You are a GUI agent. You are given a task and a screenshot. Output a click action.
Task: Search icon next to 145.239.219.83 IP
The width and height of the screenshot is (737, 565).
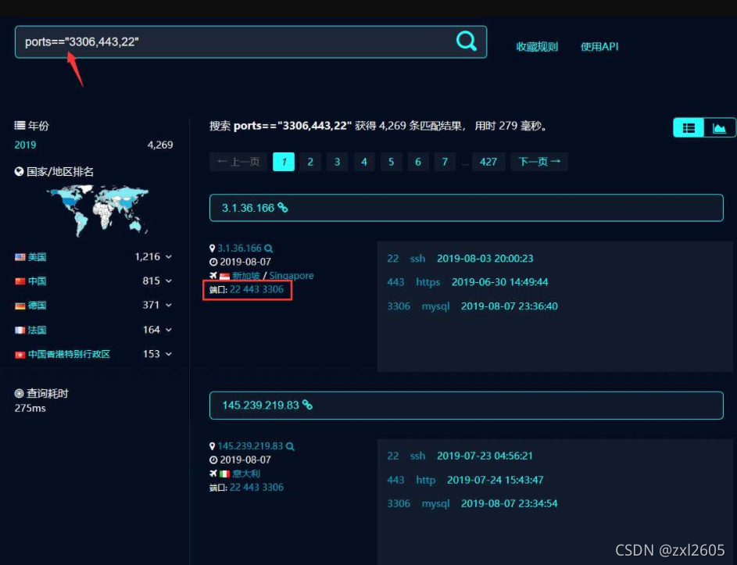(x=290, y=446)
